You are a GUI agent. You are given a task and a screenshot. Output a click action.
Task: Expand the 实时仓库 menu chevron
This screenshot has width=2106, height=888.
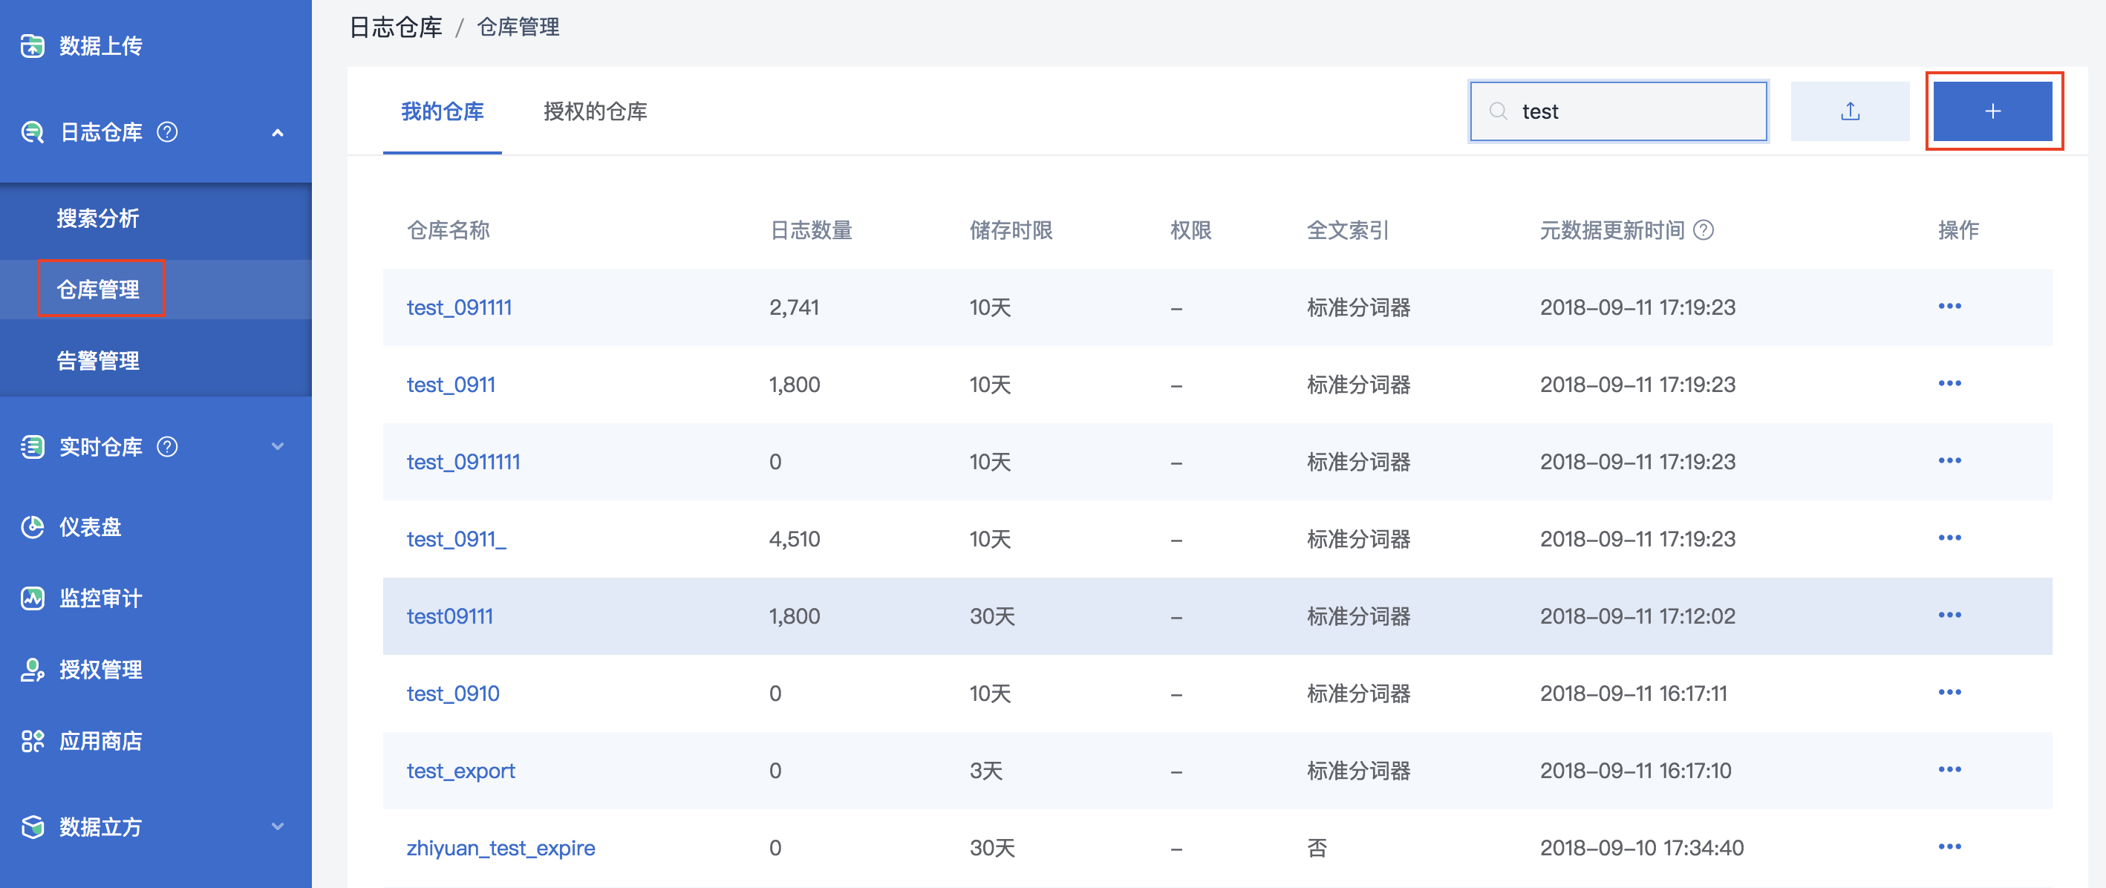[278, 446]
